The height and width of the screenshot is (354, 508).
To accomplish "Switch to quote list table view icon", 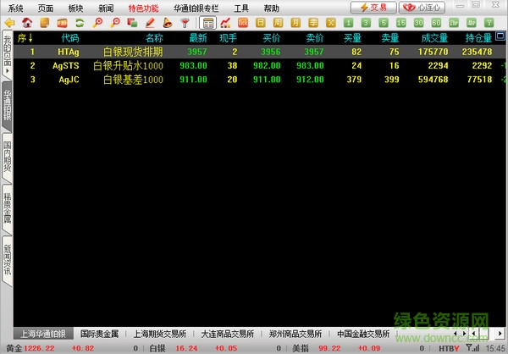I will click(208, 23).
